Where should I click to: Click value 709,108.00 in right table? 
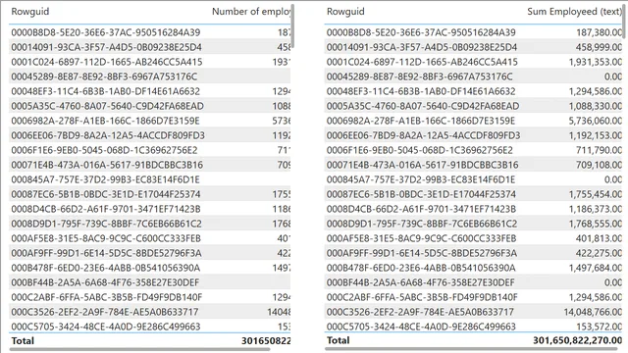click(x=599, y=165)
